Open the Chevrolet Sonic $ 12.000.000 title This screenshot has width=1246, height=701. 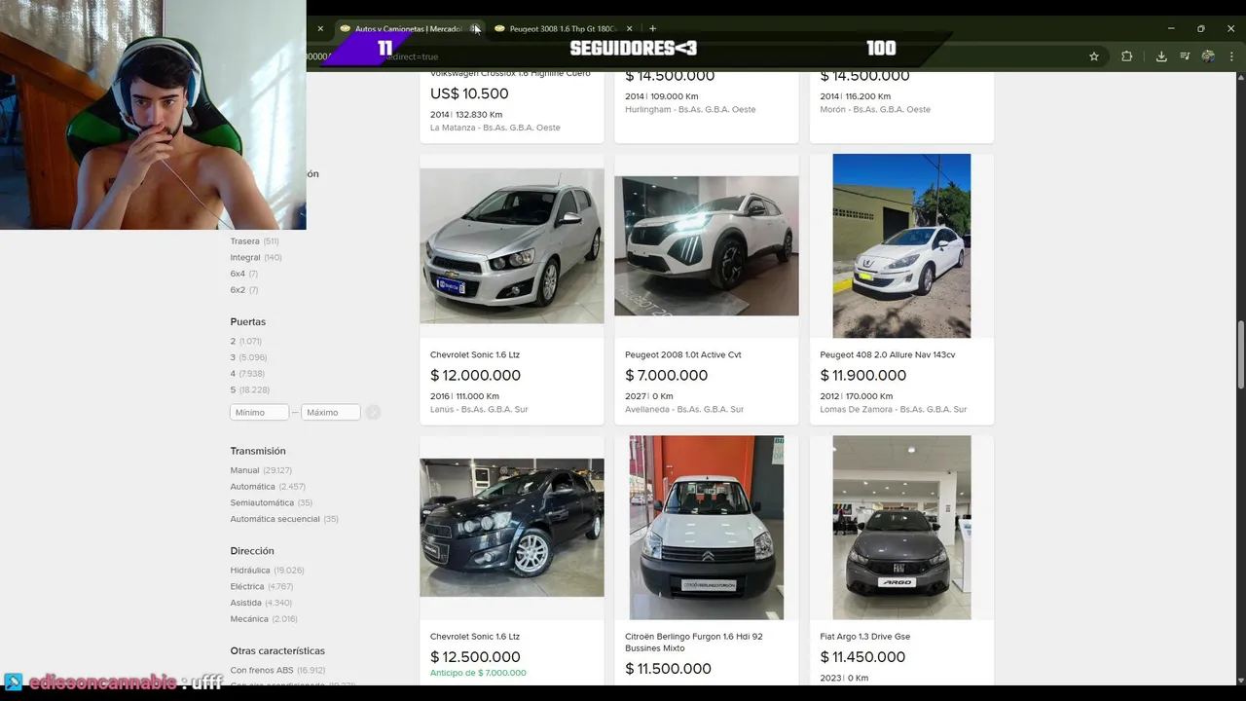pos(475,354)
